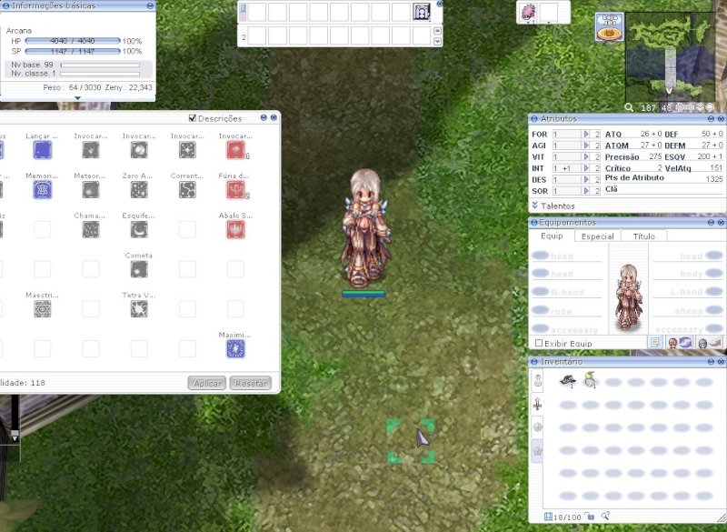Image resolution: width=727 pixels, height=532 pixels.
Task: Increase INT attribute with its arrow
Action: click(586, 168)
